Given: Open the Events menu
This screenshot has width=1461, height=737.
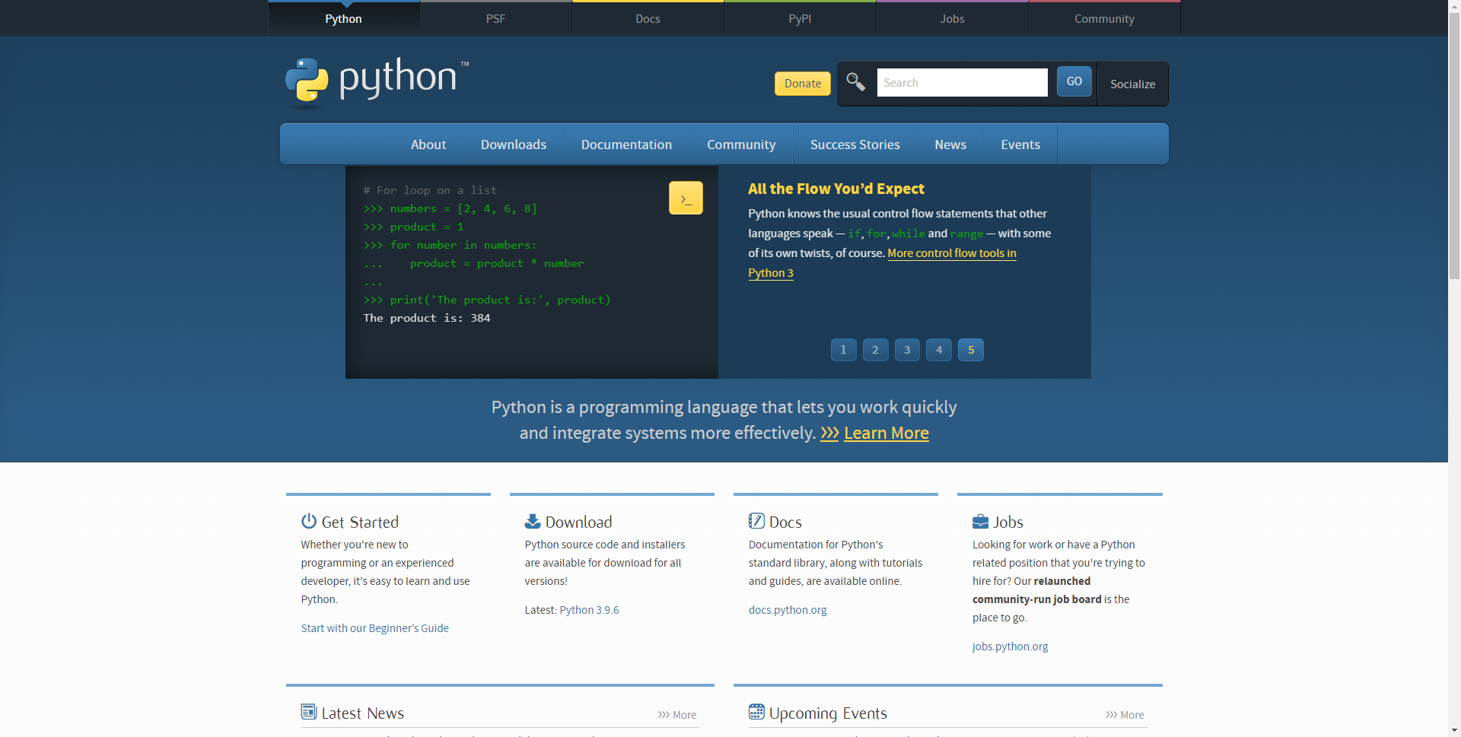Looking at the screenshot, I should pyautogui.click(x=1020, y=145).
